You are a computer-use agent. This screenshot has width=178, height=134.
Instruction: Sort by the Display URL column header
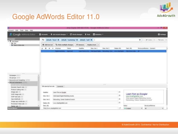(x=118, y=48)
